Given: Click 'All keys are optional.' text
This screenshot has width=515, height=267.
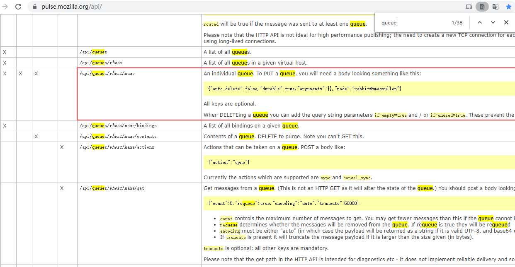Looking at the screenshot, I should [x=230, y=104].
